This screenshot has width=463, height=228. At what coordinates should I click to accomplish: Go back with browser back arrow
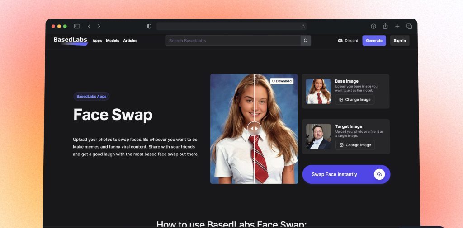pos(89,26)
